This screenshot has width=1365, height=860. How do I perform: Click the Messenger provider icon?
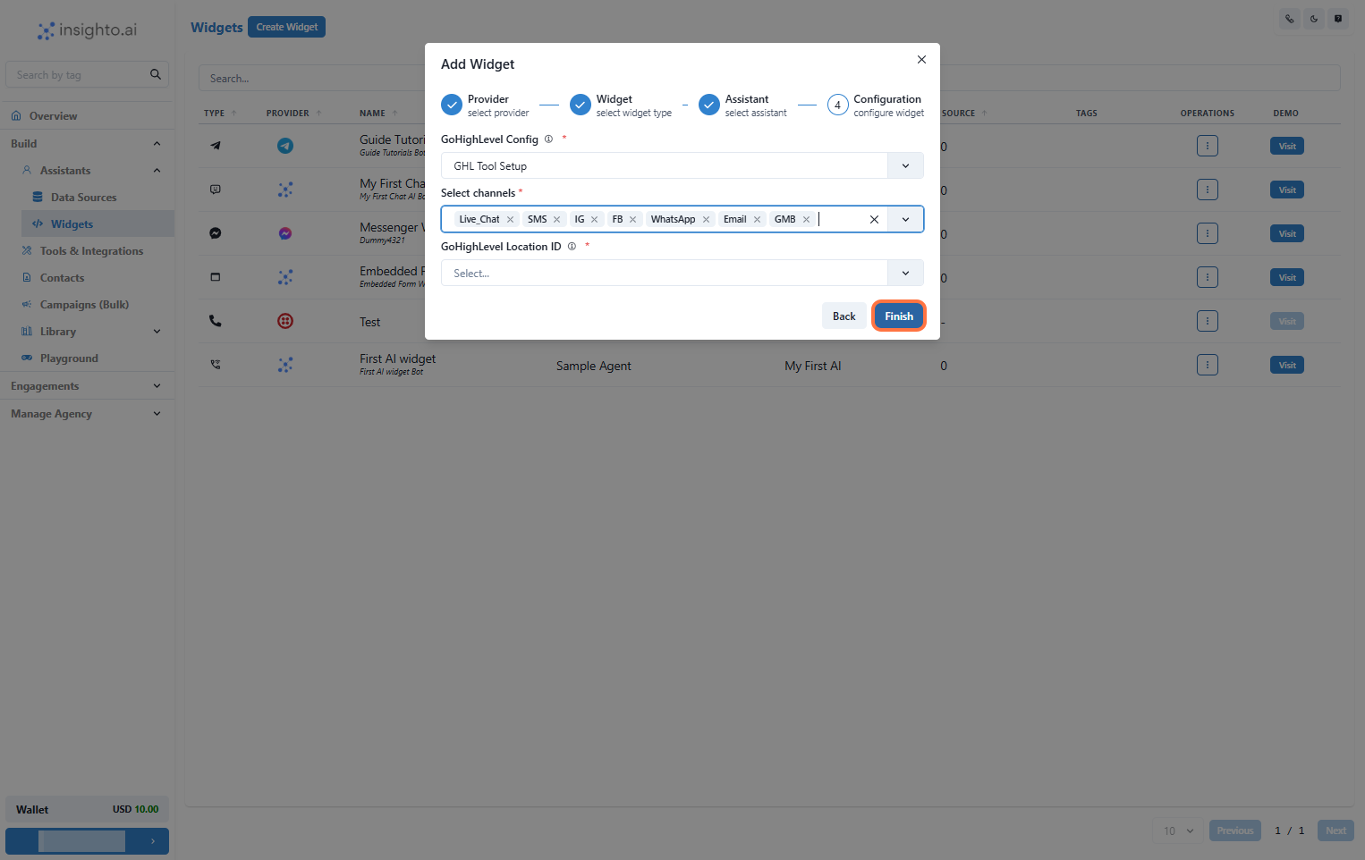tap(285, 233)
